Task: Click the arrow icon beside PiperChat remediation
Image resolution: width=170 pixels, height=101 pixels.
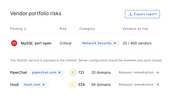Action: point(157,72)
